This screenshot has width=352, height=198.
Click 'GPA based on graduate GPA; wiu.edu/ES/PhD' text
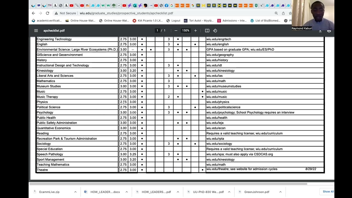240,50
